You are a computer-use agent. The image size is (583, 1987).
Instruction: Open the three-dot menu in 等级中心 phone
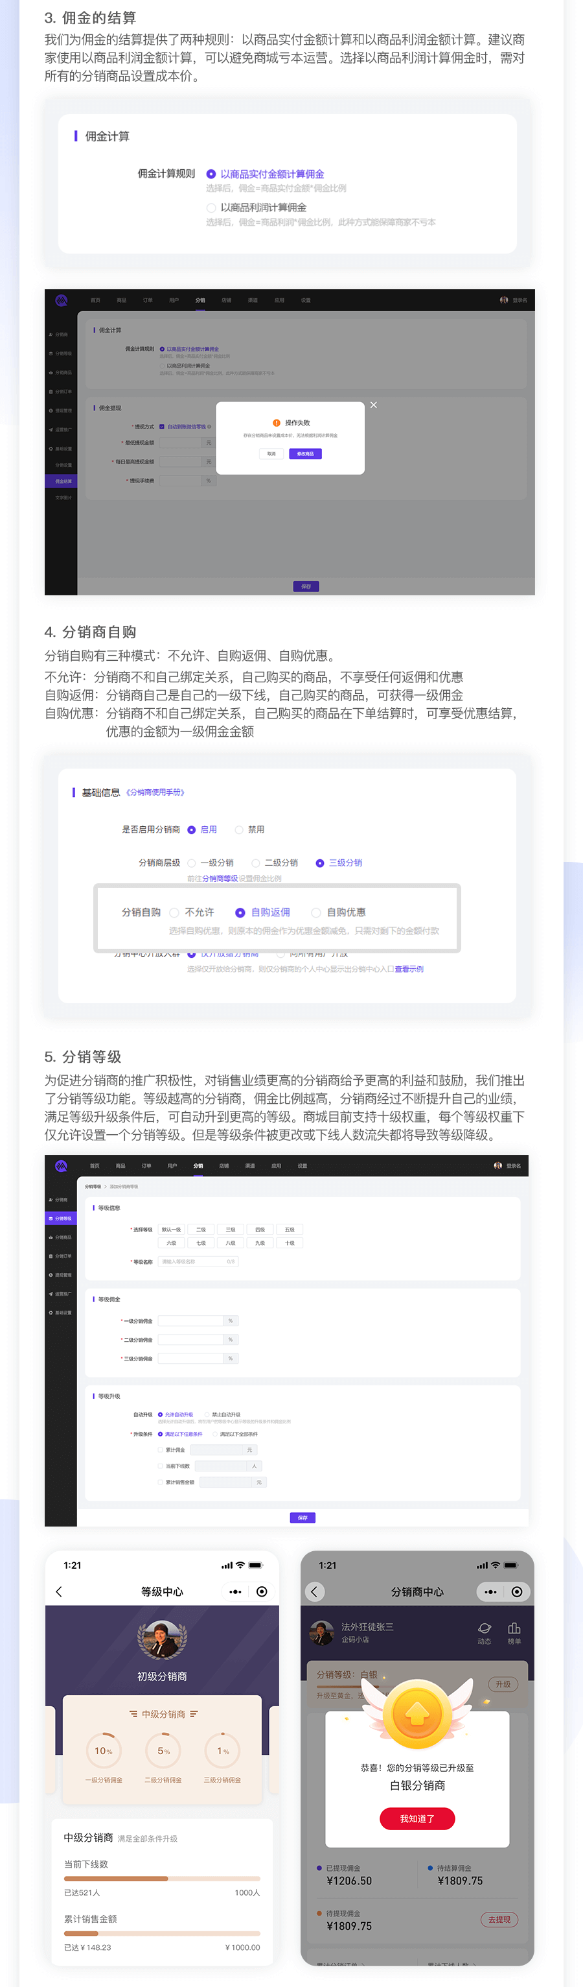[x=236, y=1591]
